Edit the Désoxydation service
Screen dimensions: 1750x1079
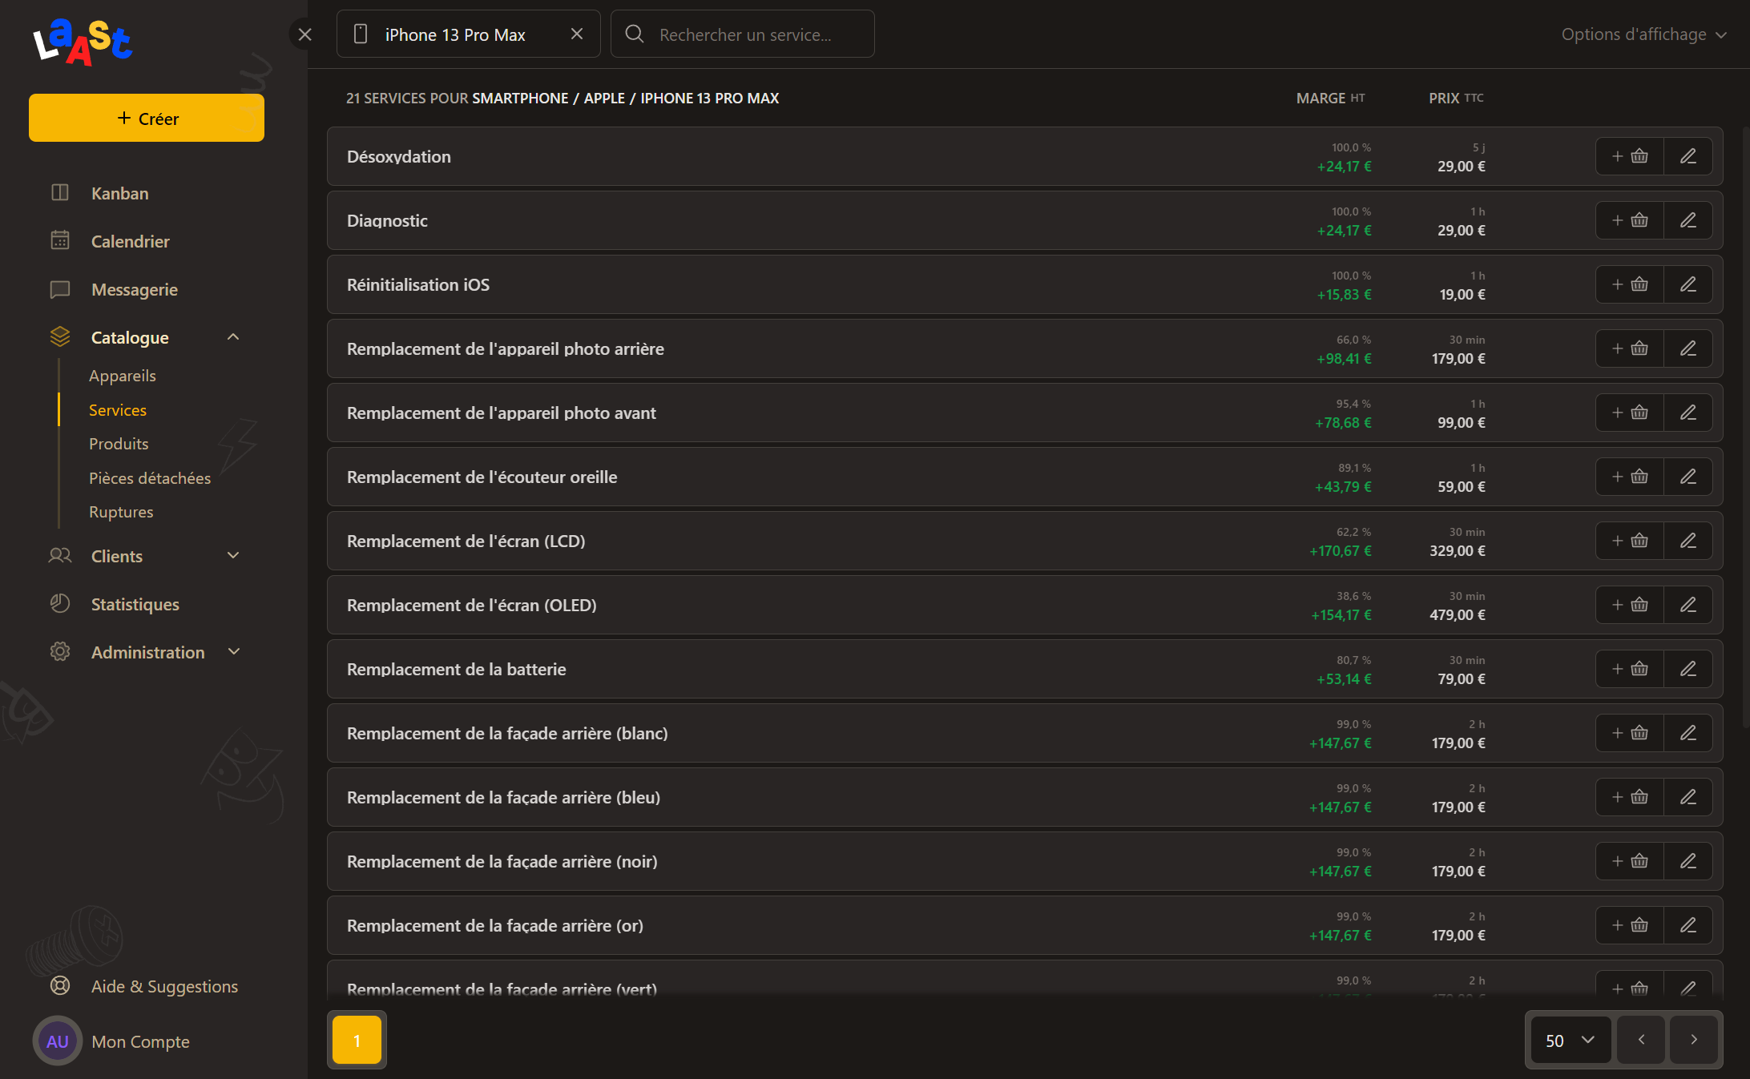tap(1688, 156)
